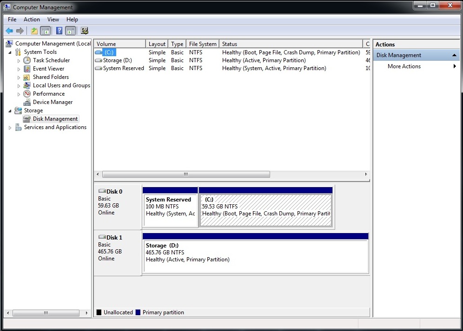463x331 pixels.
Task: Open the Action menu
Action: click(x=32, y=19)
